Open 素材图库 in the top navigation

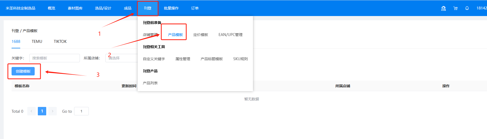75,8
